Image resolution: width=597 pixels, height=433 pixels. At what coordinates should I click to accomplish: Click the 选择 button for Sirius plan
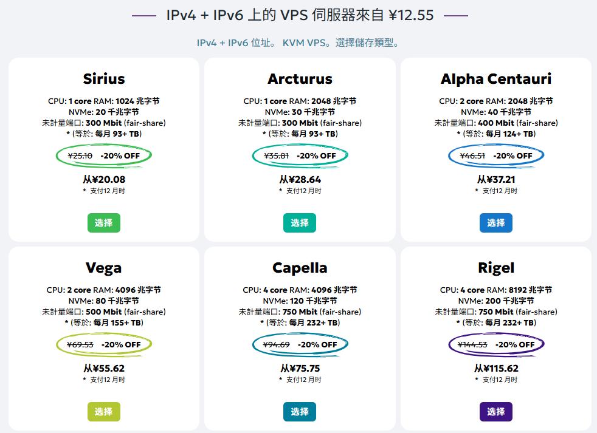pyautogui.click(x=104, y=223)
